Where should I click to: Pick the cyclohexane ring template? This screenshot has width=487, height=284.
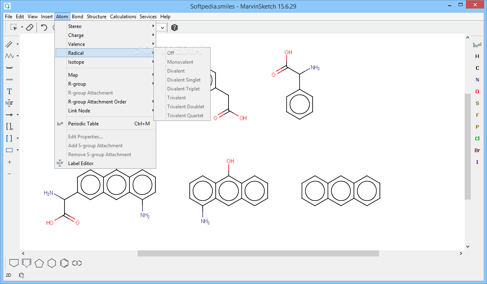point(52,263)
